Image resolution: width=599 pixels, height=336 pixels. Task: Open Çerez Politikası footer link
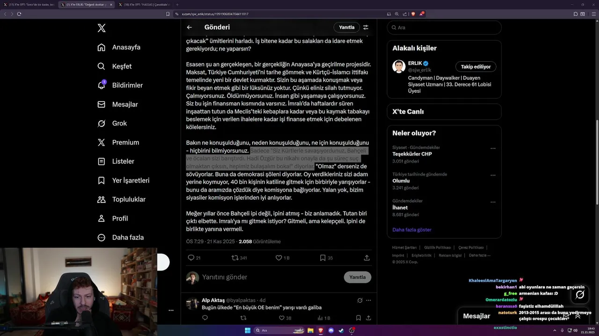(x=471, y=247)
